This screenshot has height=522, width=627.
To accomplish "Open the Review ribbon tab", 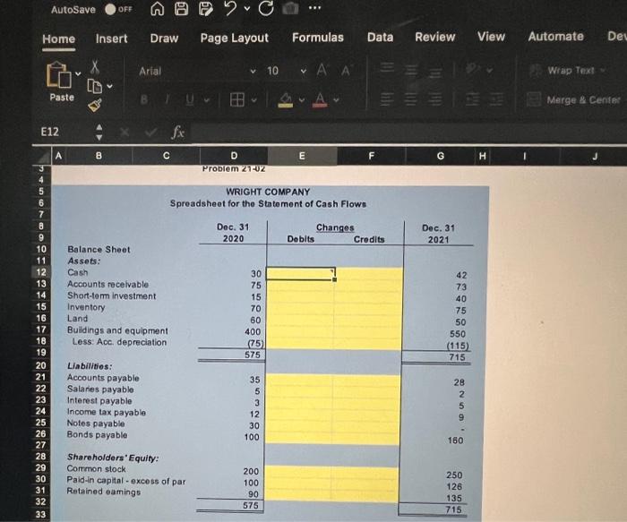I will tap(435, 37).
